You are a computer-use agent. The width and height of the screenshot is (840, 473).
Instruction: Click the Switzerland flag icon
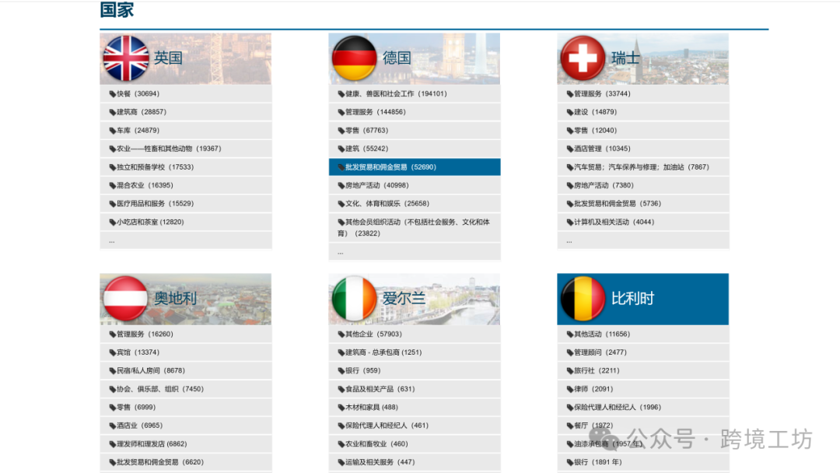583,58
